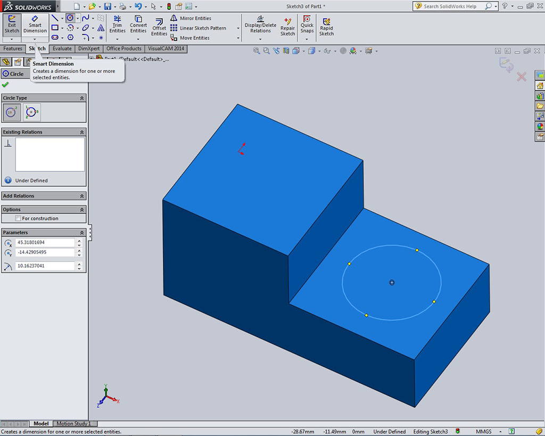This screenshot has width=545, height=436.
Task: Click the Zoom to Fit icon
Action: pyautogui.click(x=257, y=51)
